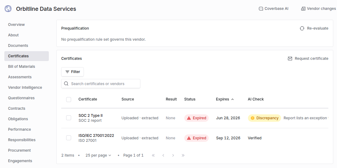
Task: Open the Questionnaires section
Action: (x=27, y=98)
